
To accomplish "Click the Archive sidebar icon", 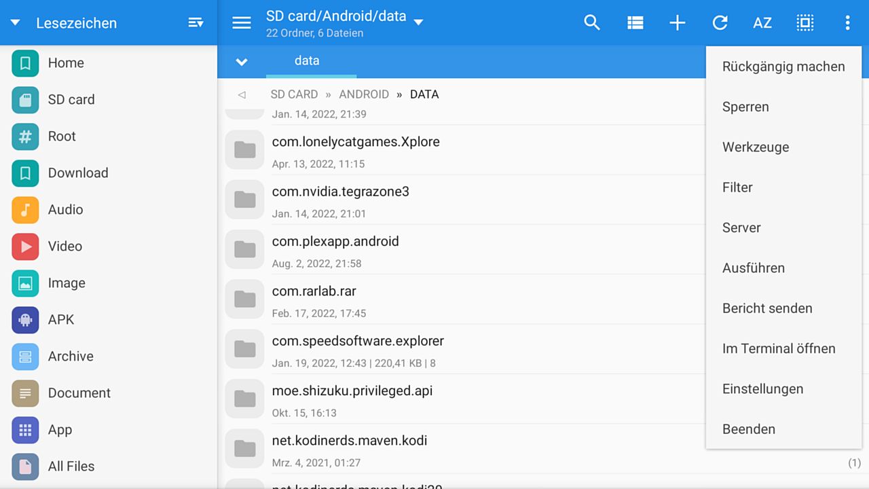I will [x=25, y=357].
